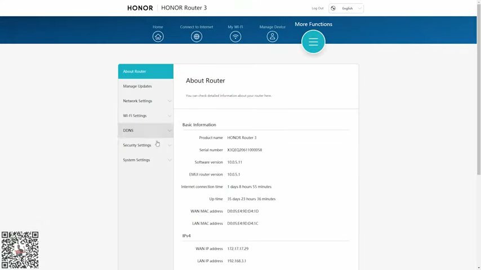
Task: Open the More Functions menu icon
Action: pyautogui.click(x=313, y=42)
